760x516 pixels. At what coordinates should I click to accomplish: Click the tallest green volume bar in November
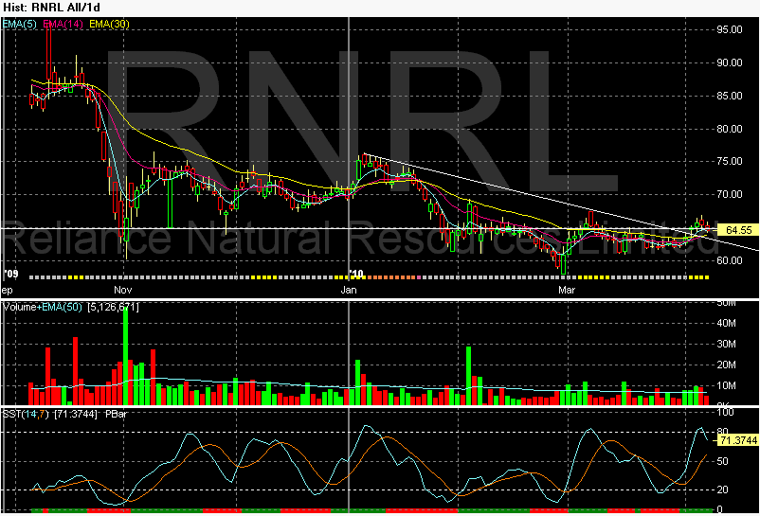click(125, 356)
